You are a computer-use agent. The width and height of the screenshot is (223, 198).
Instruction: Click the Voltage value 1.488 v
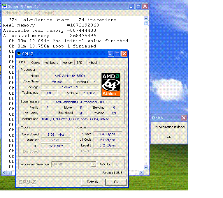pyautogui.click(x=89, y=93)
